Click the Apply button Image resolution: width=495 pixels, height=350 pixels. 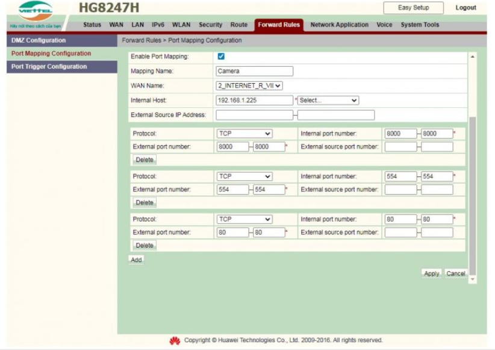pyautogui.click(x=431, y=273)
